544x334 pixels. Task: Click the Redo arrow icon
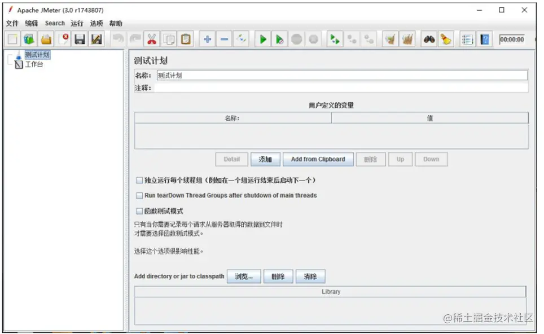tap(135, 39)
